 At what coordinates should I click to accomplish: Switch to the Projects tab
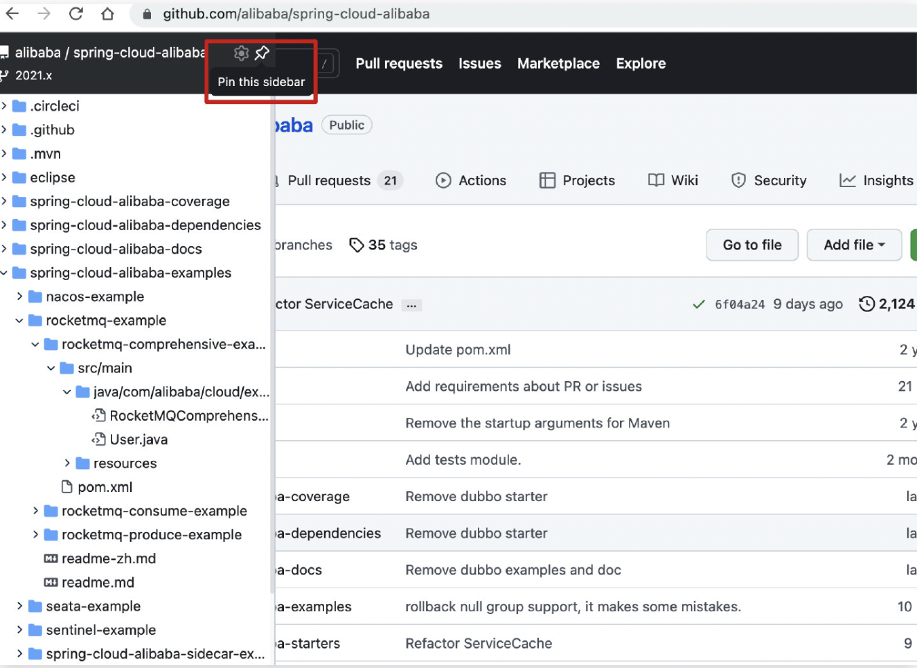577,181
